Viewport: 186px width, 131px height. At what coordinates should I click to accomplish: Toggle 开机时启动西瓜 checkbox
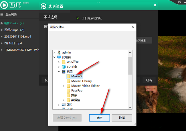pos(78,18)
